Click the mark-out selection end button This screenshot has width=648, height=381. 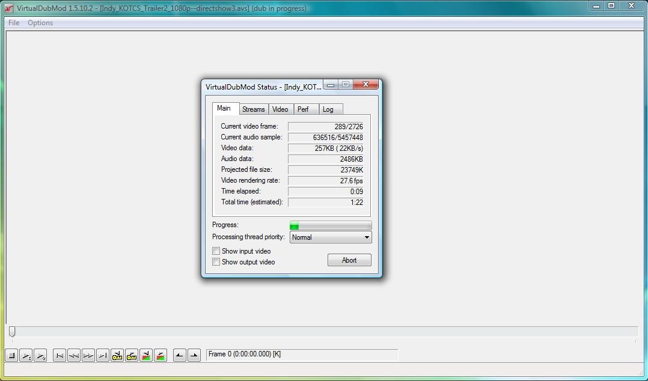[x=194, y=355]
